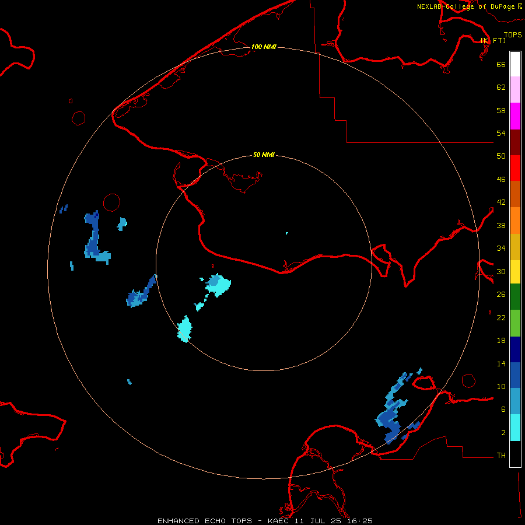This screenshot has height=525, width=525.
Task: Click the light green legend swatch
Action: [x=515, y=323]
